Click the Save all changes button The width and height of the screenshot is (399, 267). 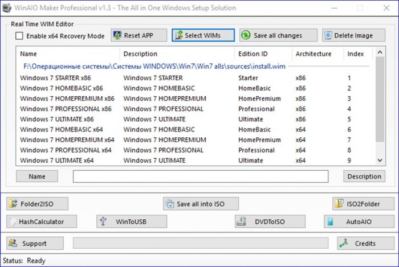(x=278, y=35)
